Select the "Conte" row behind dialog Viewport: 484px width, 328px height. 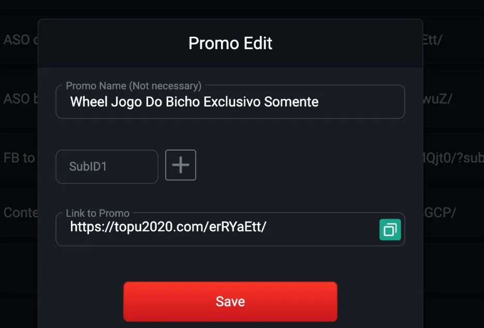point(19,213)
